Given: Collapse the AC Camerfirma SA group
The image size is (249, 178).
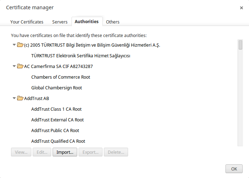Looking at the screenshot, I should tap(14, 66).
